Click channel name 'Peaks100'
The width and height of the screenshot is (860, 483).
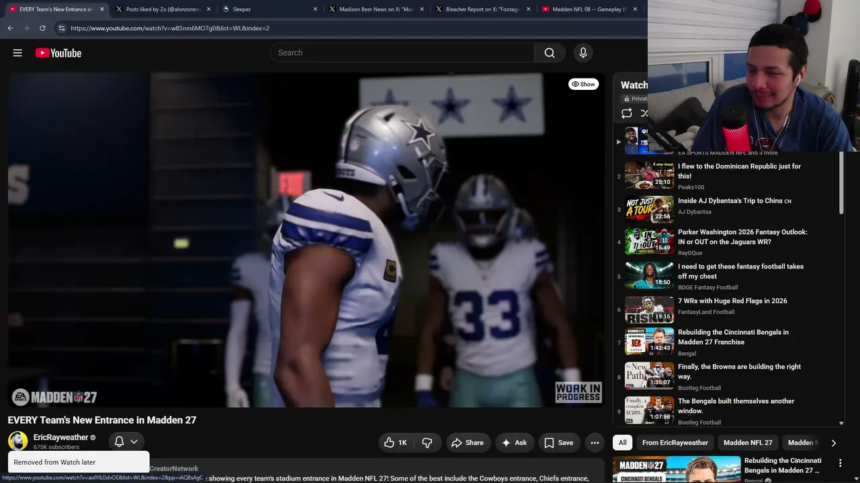click(x=691, y=187)
